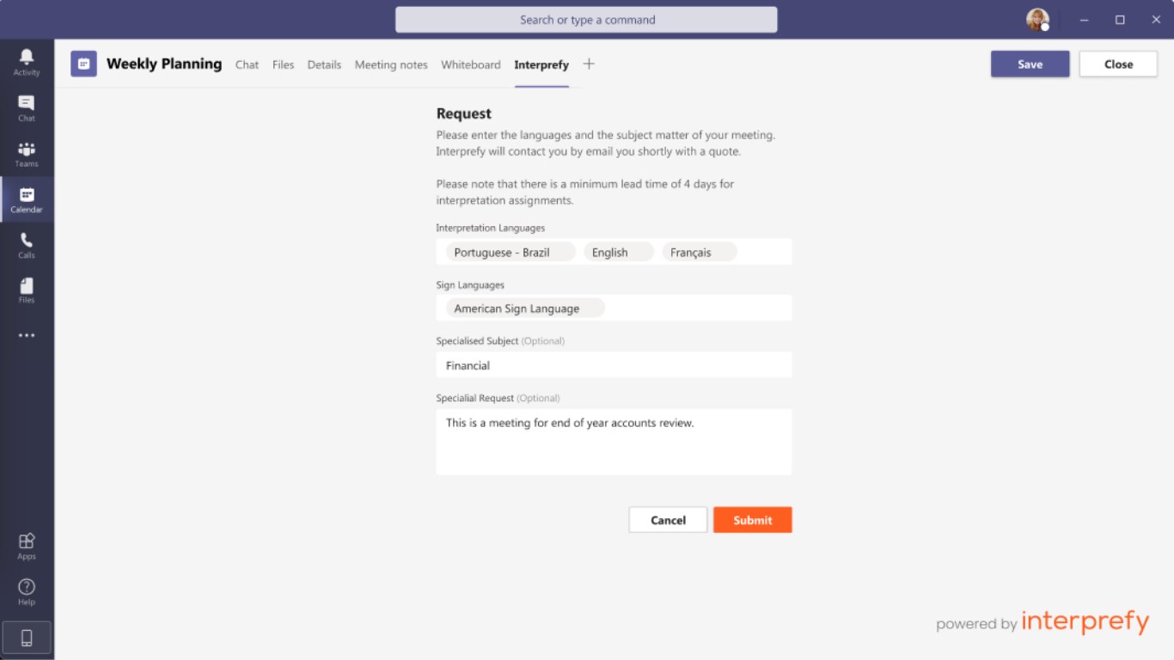
Task: Switch to the Meeting notes tab
Action: pos(391,64)
